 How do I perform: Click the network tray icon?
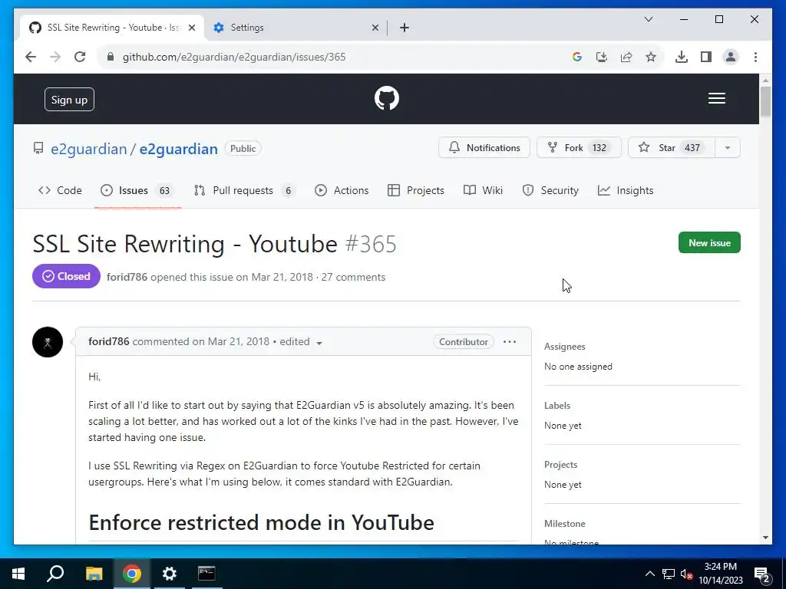click(669, 574)
